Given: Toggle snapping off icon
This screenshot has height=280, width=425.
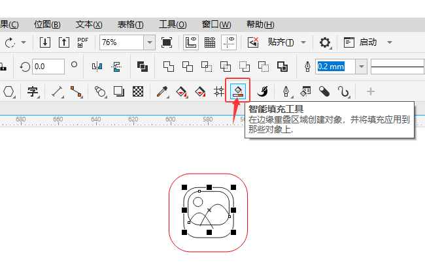Looking at the screenshot, I should tap(253, 42).
